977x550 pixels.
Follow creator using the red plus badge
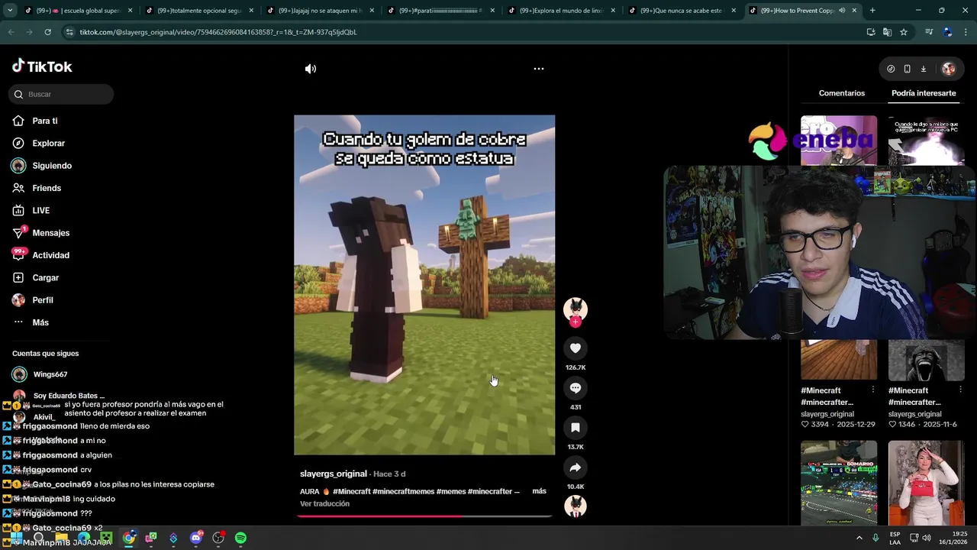(x=576, y=322)
